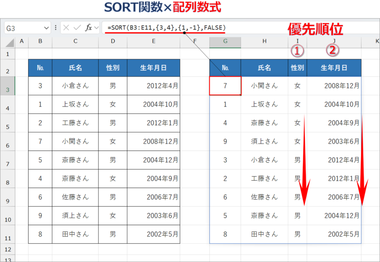380x262 pixels.
Task: Expand the formula bar with the chevron
Action: tap(96, 28)
